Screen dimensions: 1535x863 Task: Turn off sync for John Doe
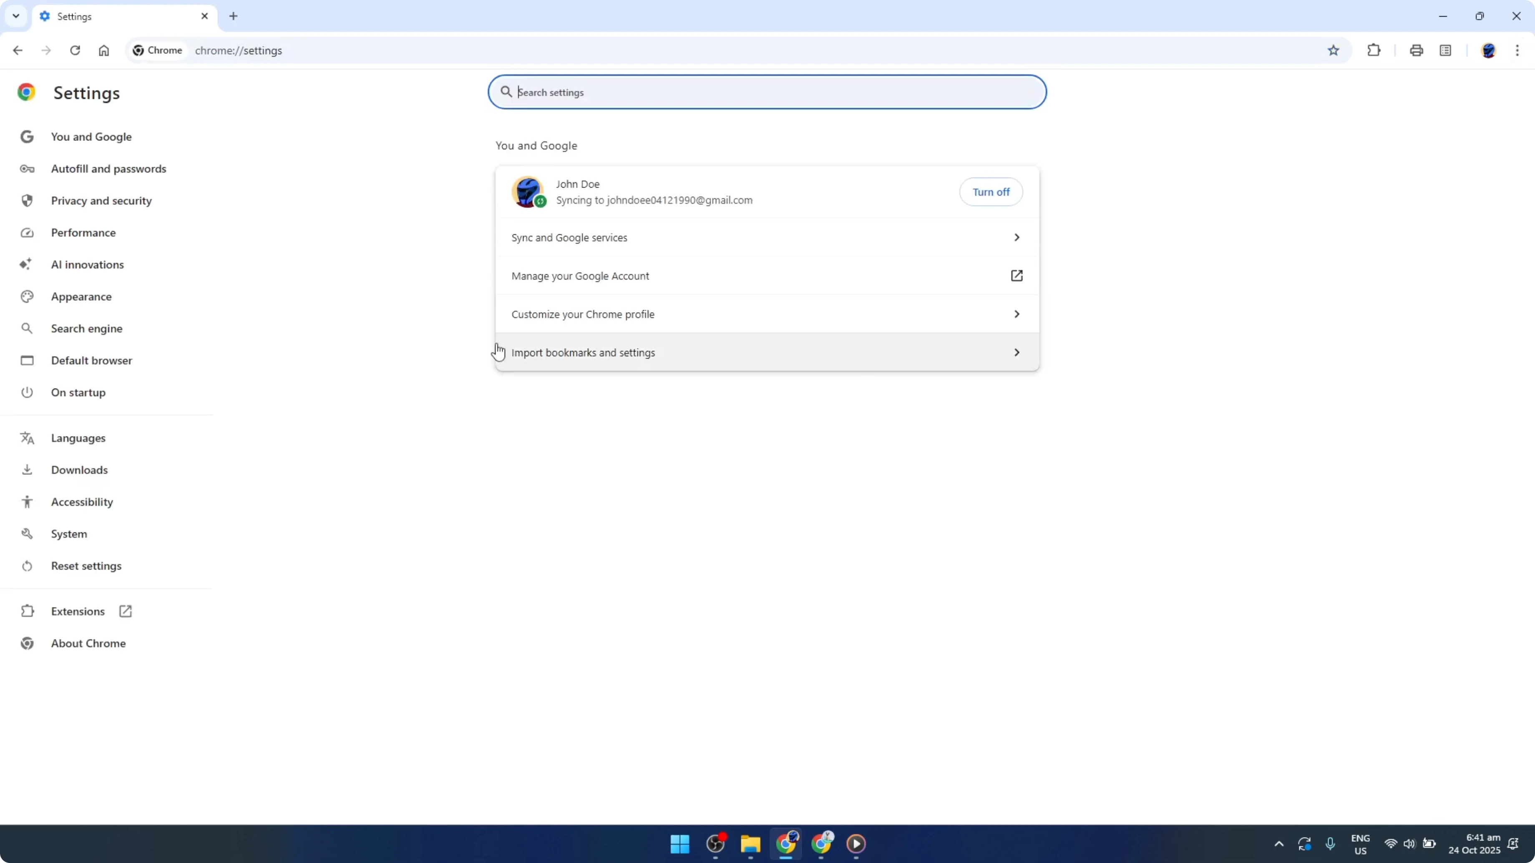point(991,192)
